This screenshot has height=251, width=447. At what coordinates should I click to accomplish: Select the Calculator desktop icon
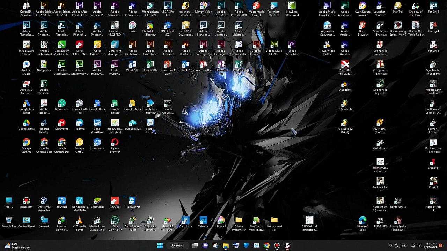tap(186, 222)
